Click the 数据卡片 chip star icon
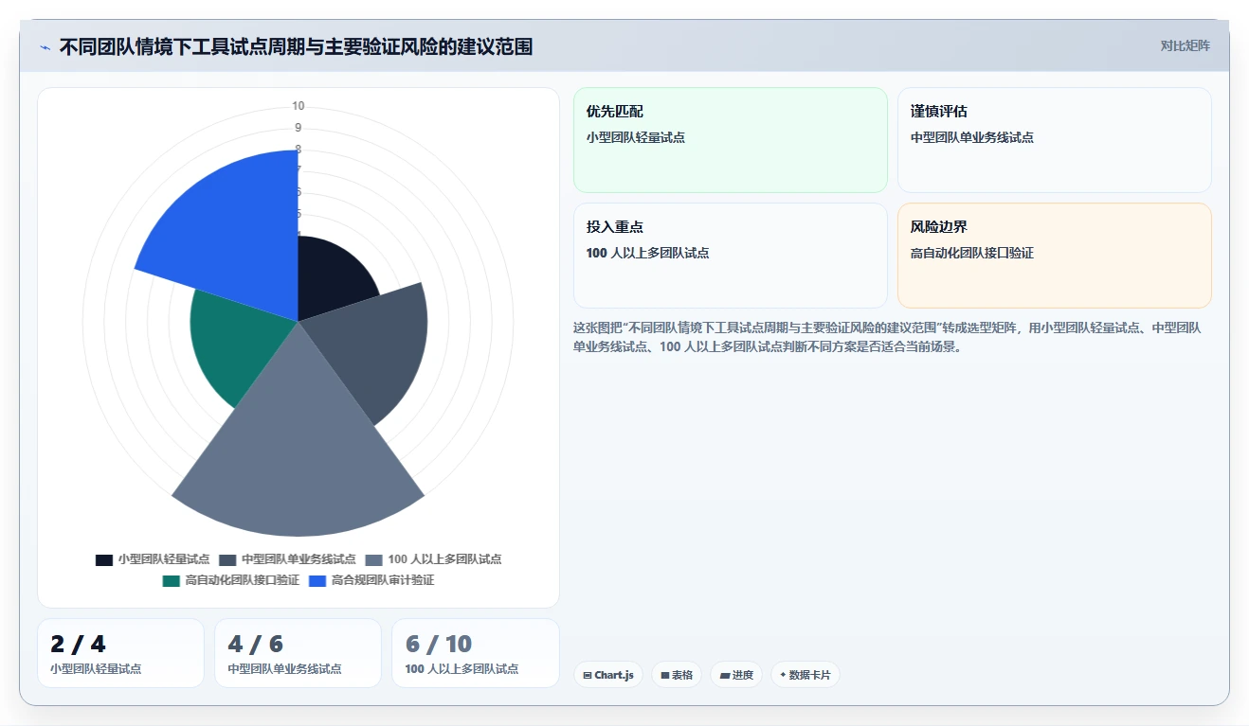Image resolution: width=1249 pixels, height=726 pixels. pos(783,675)
